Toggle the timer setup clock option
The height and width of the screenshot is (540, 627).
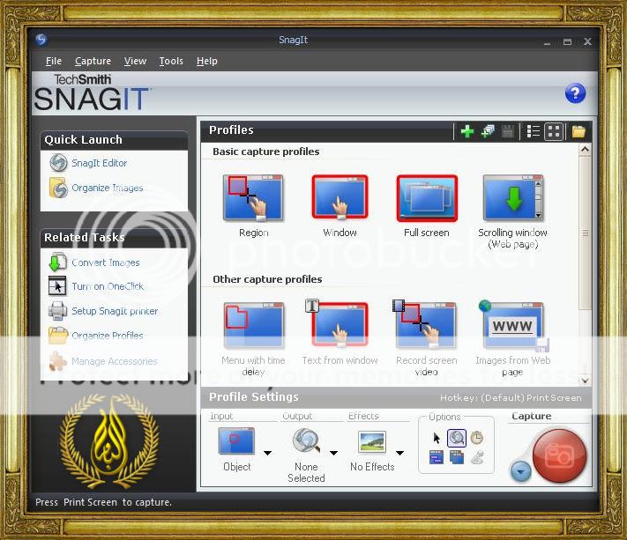pyautogui.click(x=477, y=438)
